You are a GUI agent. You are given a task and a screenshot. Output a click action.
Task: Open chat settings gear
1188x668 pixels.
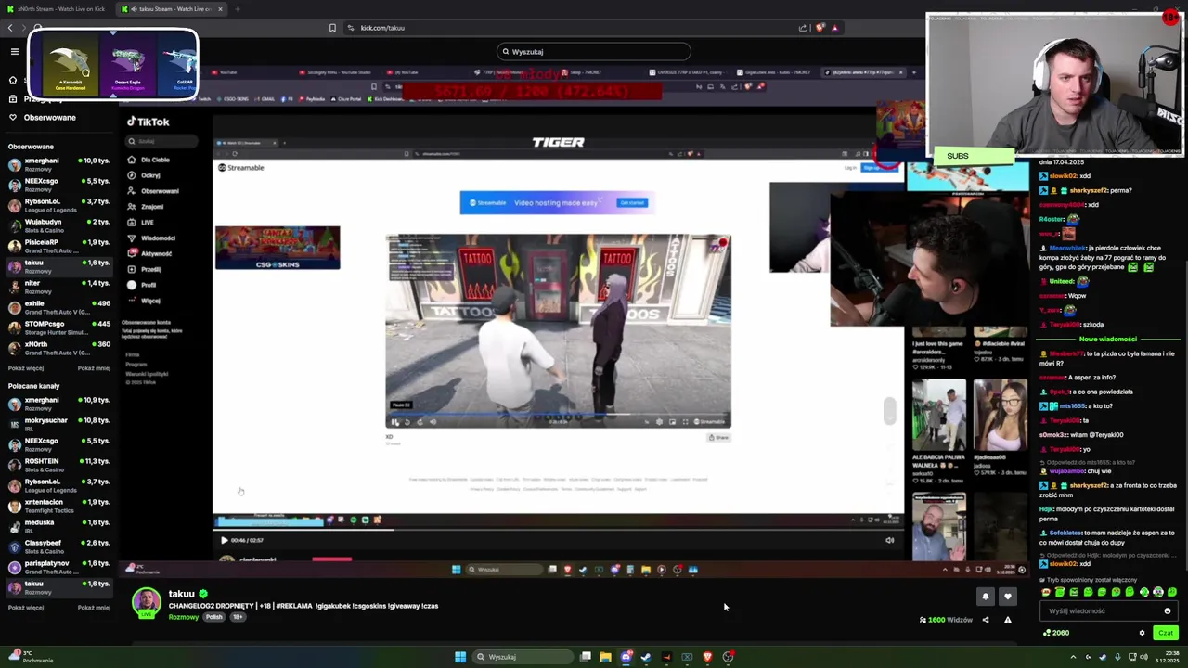click(x=1142, y=633)
